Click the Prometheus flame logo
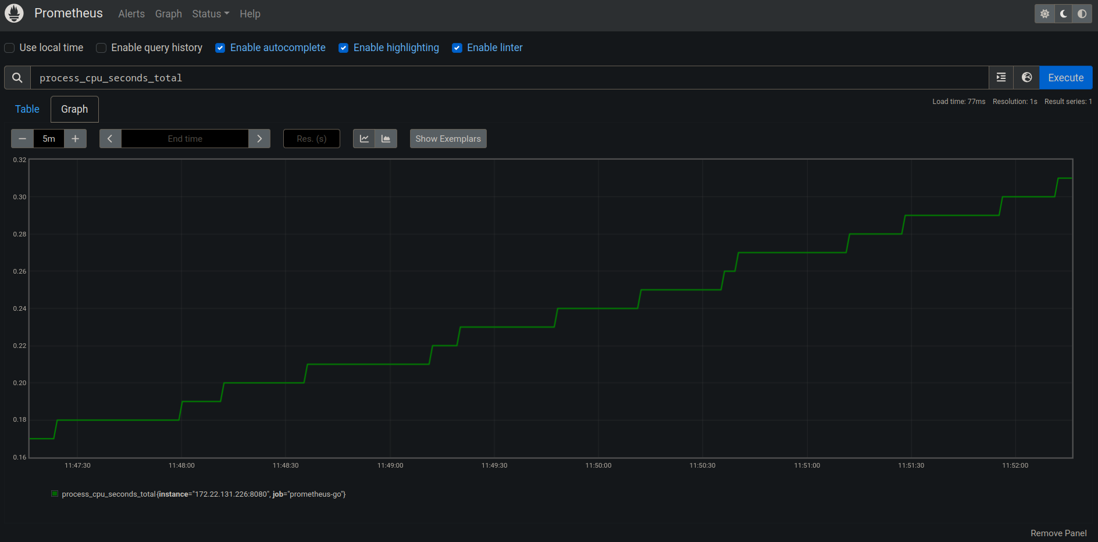The width and height of the screenshot is (1098, 542). click(14, 13)
